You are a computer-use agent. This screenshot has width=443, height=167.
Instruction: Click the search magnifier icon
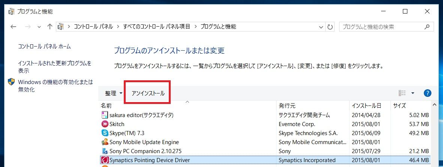click(427, 27)
